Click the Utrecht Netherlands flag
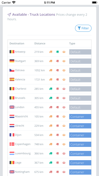This screenshot has height=176, width=99. (x=12, y=126)
